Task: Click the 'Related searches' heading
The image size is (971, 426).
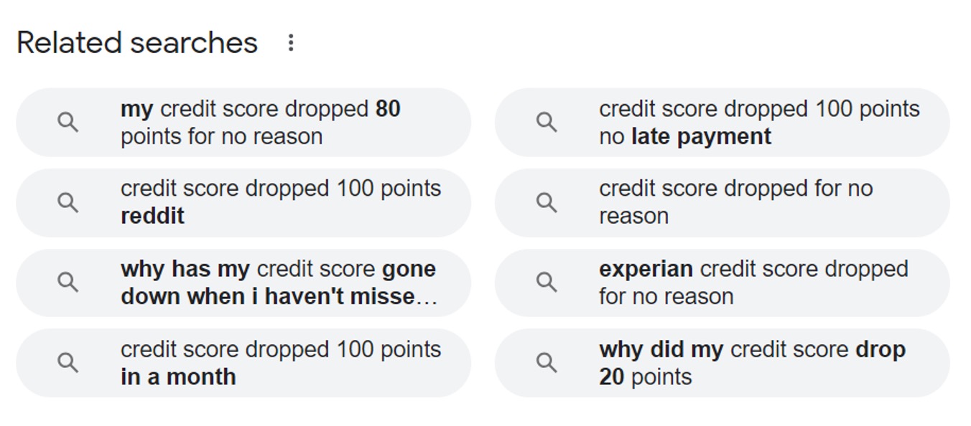Action: pos(137,43)
